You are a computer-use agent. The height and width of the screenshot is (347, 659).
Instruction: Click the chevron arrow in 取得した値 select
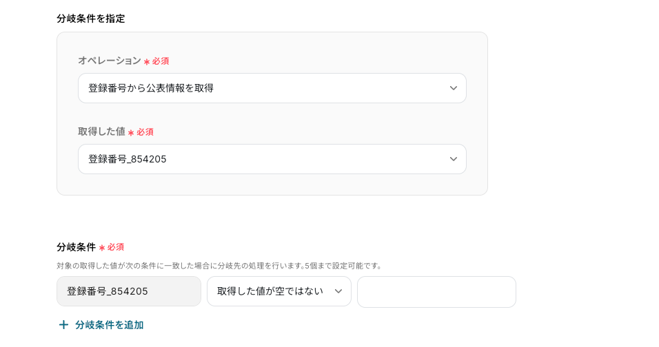pyautogui.click(x=453, y=159)
